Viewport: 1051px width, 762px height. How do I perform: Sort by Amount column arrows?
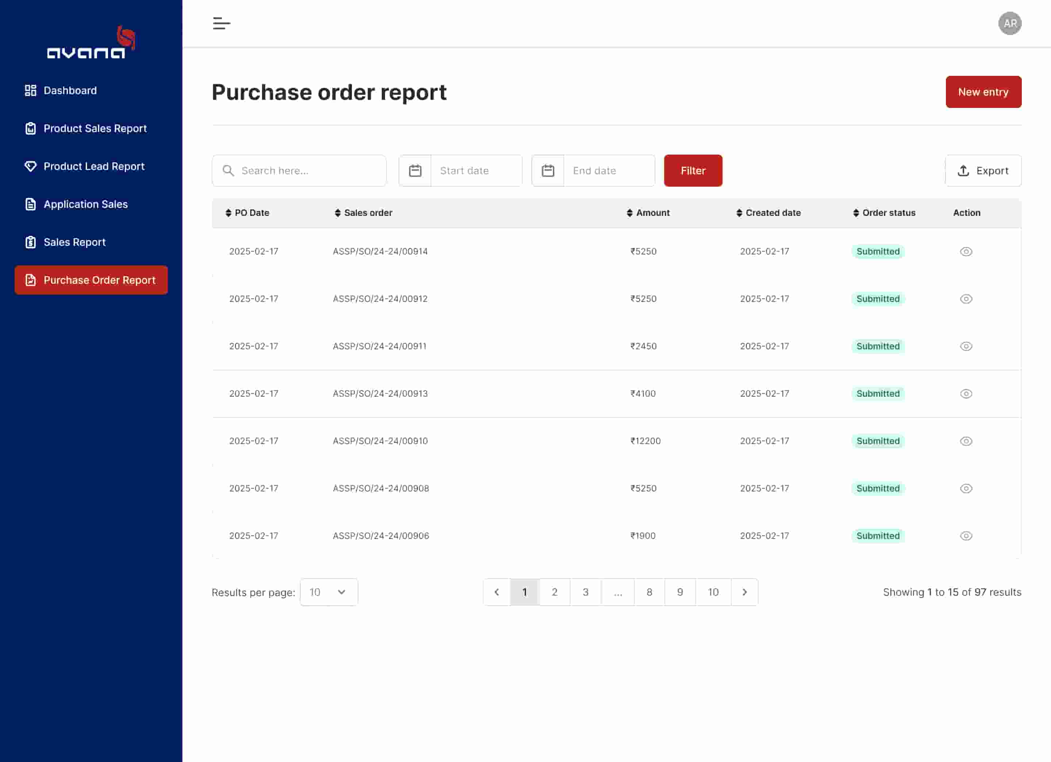point(629,213)
